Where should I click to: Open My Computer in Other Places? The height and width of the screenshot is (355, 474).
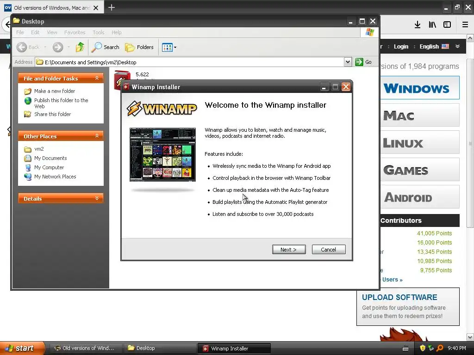[x=49, y=167]
